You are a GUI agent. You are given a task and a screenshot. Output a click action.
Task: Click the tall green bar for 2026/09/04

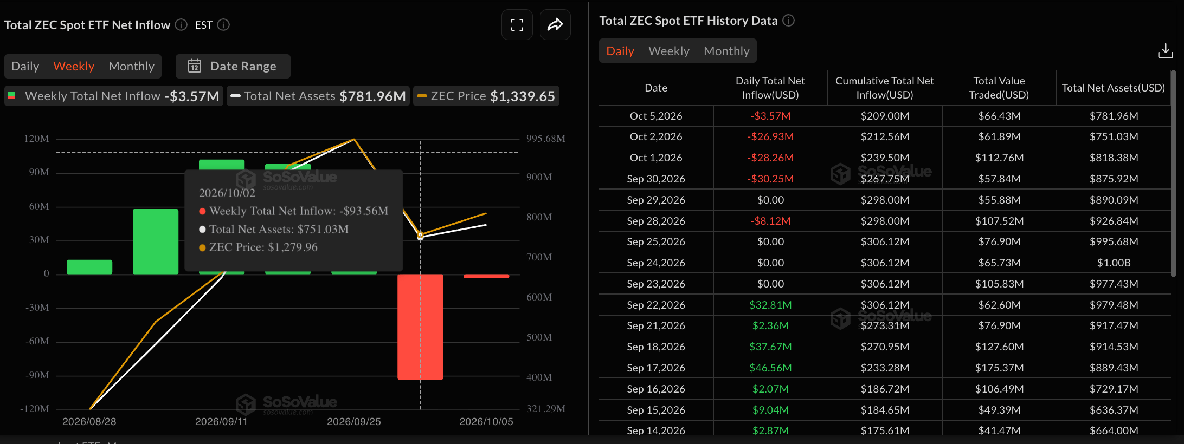click(156, 241)
